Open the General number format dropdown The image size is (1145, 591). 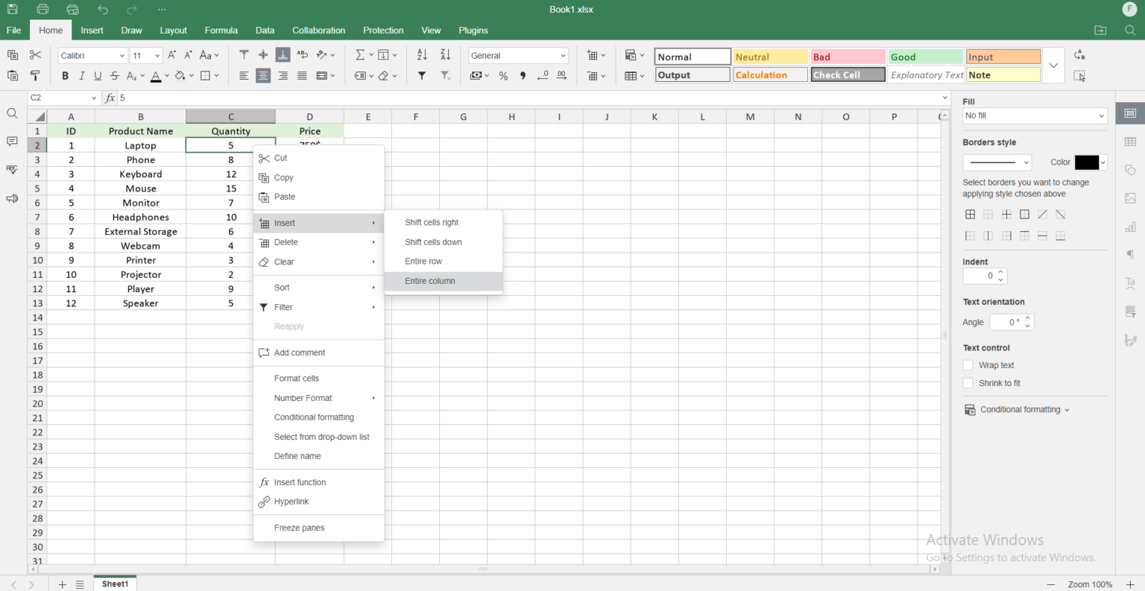[x=518, y=54]
